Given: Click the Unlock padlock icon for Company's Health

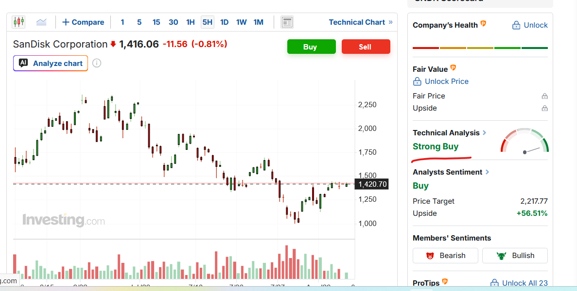Looking at the screenshot, I should pos(516,25).
